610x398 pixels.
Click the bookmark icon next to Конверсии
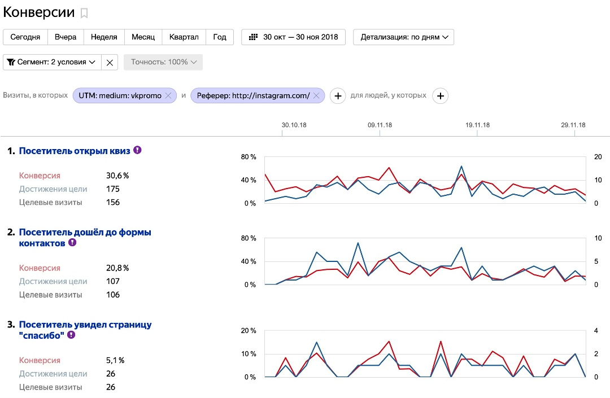point(84,13)
